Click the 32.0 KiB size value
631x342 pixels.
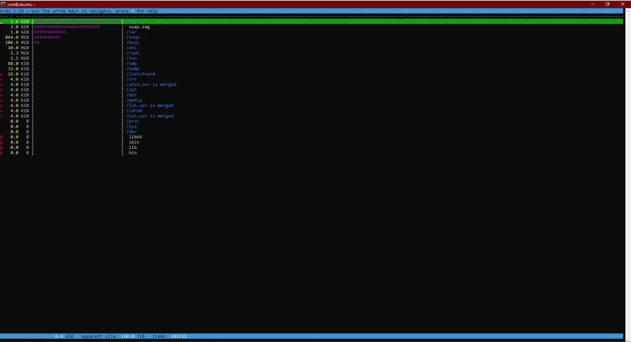(x=18, y=68)
